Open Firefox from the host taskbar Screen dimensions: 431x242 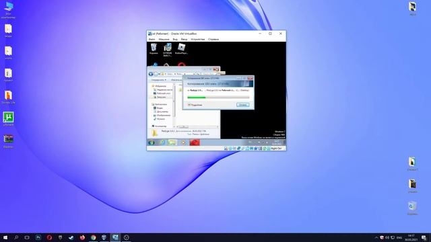pyautogui.click(x=82, y=237)
